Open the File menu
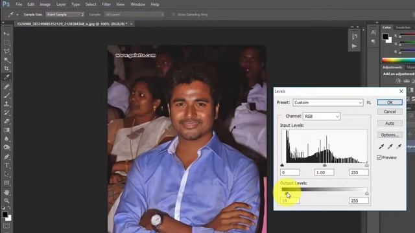Image resolution: width=415 pixels, height=233 pixels. click(x=19, y=5)
